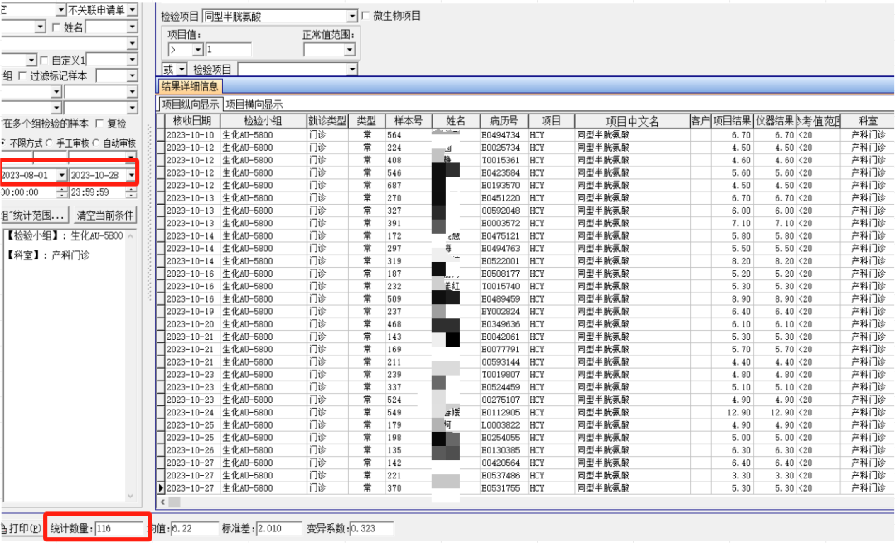Click the 清空当前条件 button
The width and height of the screenshot is (895, 543).
[105, 216]
